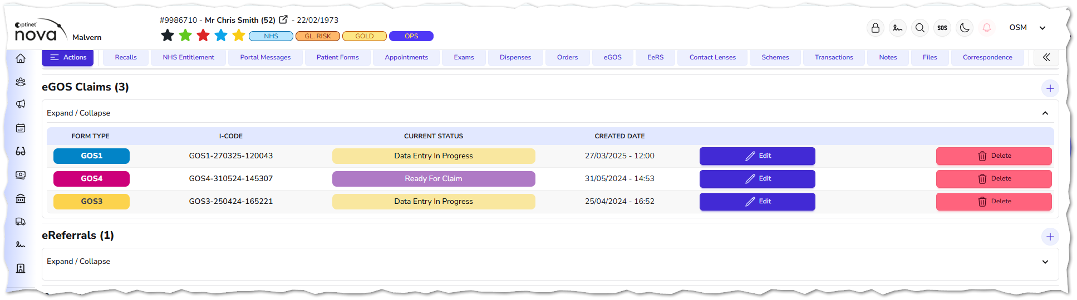Click the notification bell icon
Image resolution: width=1077 pixels, height=300 pixels.
point(986,28)
